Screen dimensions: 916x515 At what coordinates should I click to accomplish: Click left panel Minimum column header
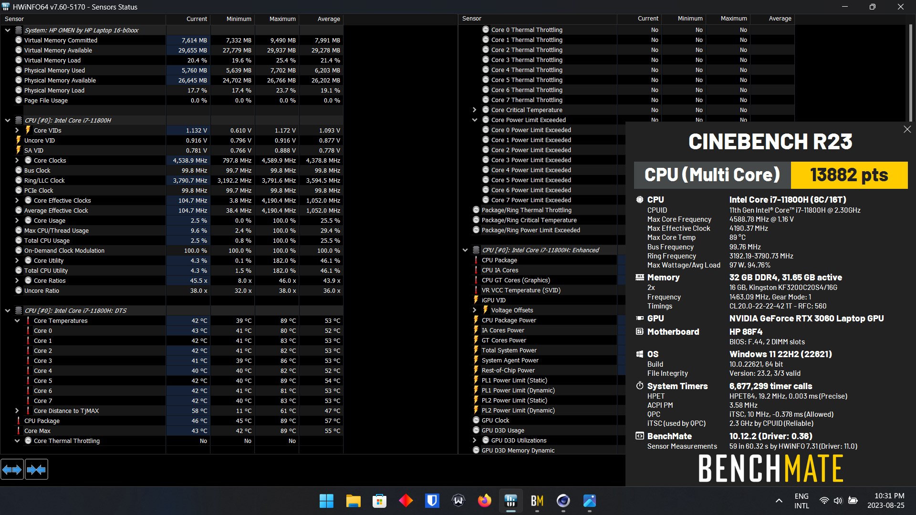point(232,19)
